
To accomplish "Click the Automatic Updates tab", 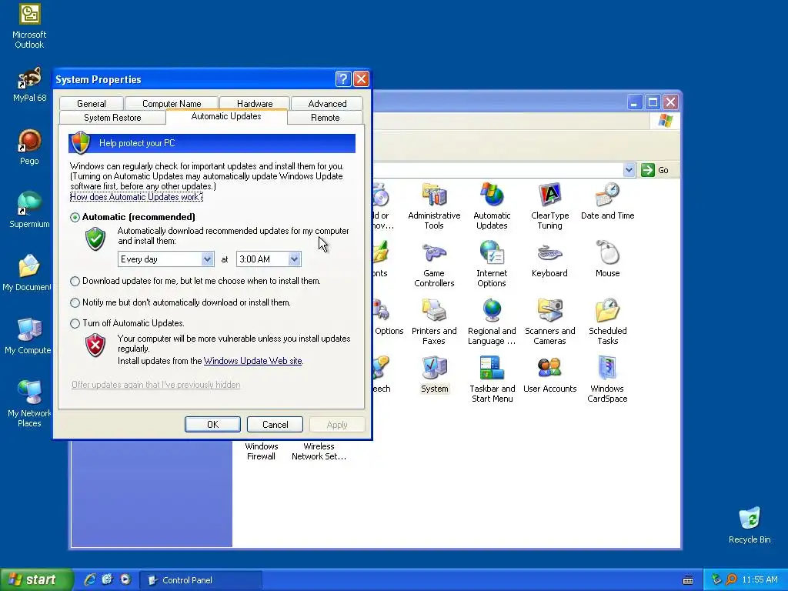I will (x=226, y=117).
